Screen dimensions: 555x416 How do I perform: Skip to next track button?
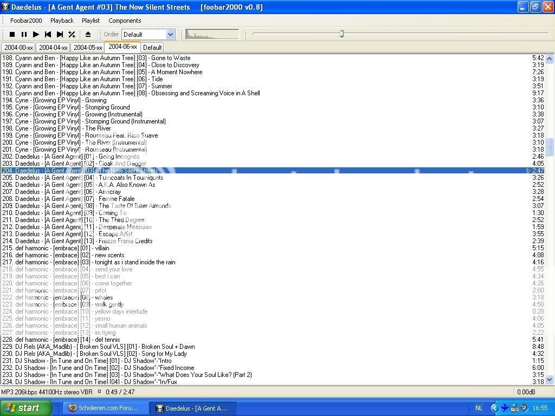(x=60, y=34)
